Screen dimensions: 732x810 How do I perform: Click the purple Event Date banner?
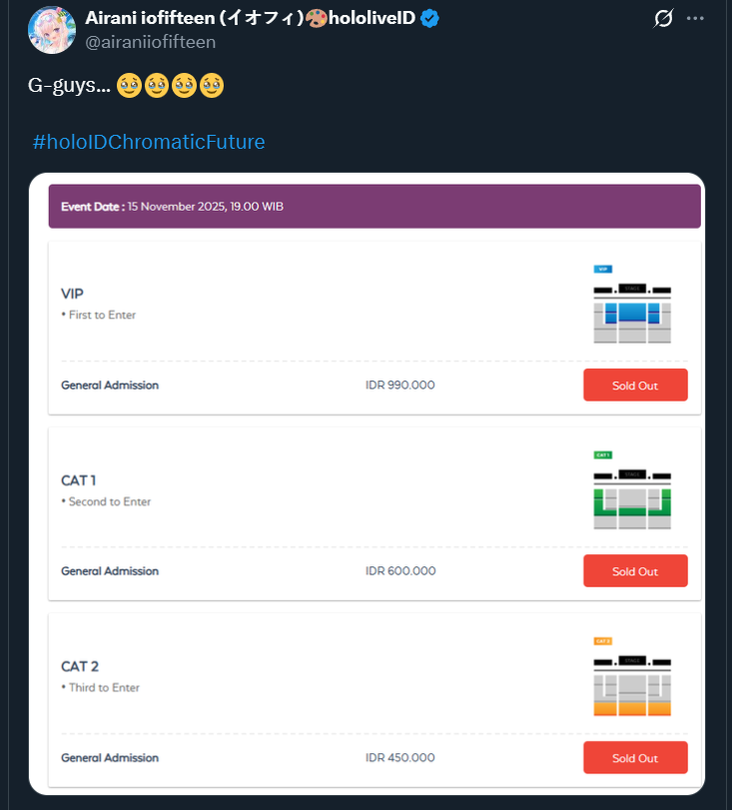click(374, 207)
